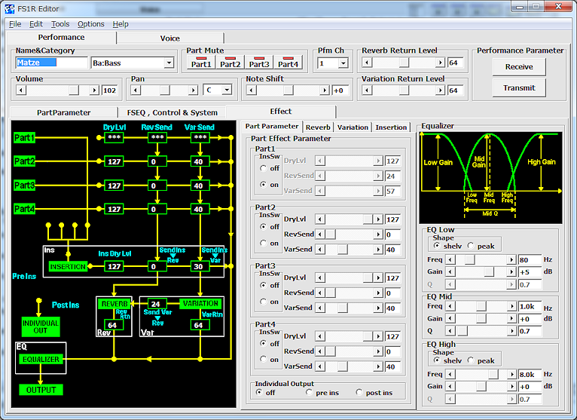Click Part2 DryLvl 127 box in diagram
577x420 pixels.
114,161
